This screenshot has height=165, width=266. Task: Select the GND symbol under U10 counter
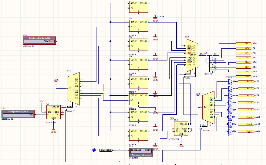click(x=181, y=145)
